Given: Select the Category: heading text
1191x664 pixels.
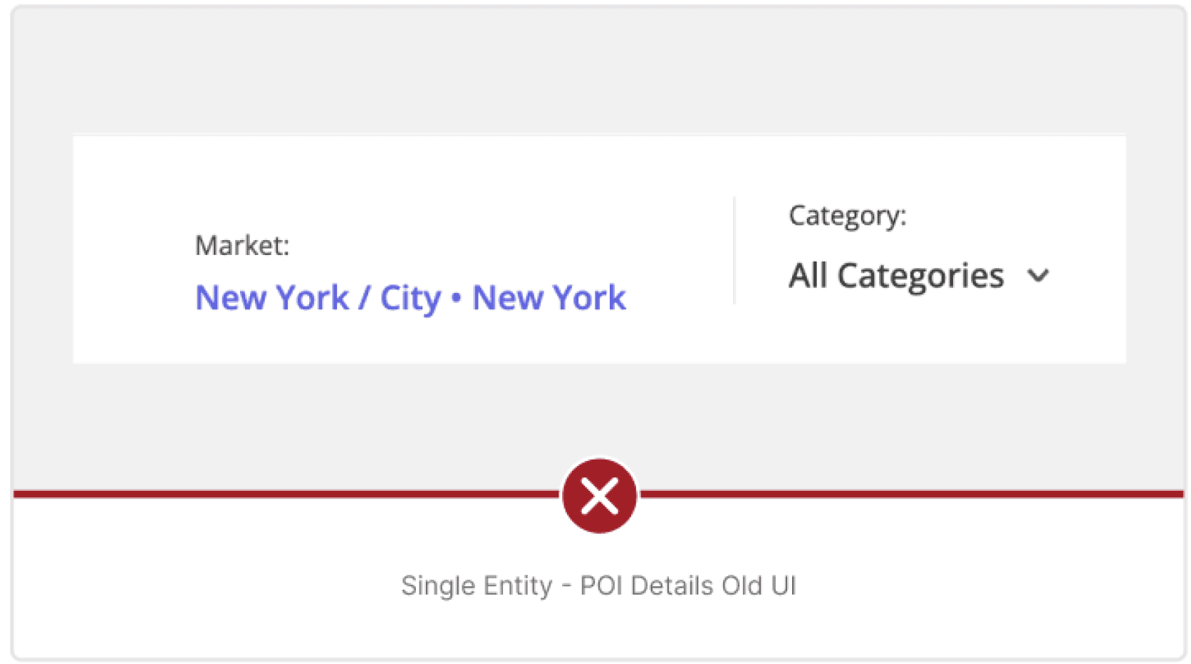Looking at the screenshot, I should pos(847,215).
